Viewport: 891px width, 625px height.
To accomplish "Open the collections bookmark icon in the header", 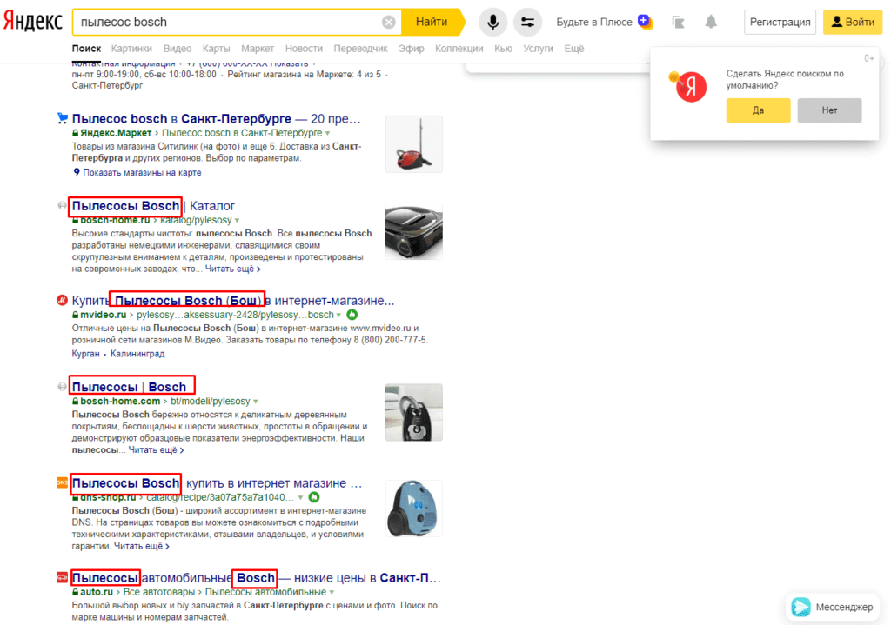I will point(678,22).
